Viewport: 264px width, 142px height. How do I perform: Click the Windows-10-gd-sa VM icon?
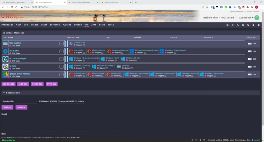(x=180, y=74)
